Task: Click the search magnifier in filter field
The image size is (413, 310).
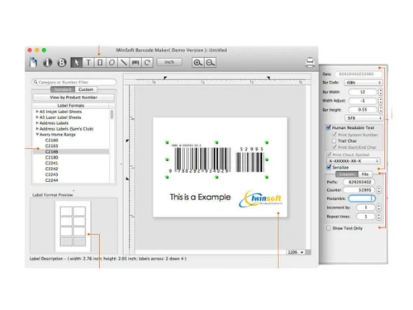Action: coord(36,82)
